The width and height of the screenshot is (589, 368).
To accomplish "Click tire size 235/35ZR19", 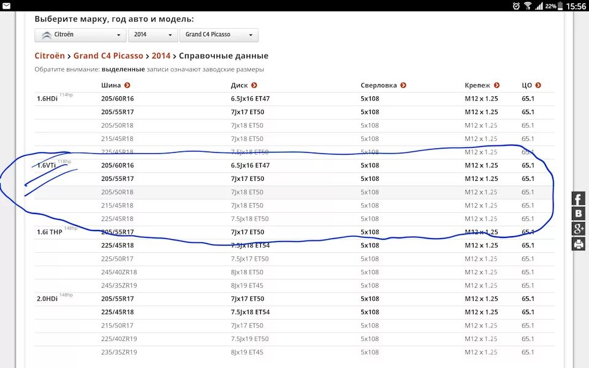I will point(119,352).
